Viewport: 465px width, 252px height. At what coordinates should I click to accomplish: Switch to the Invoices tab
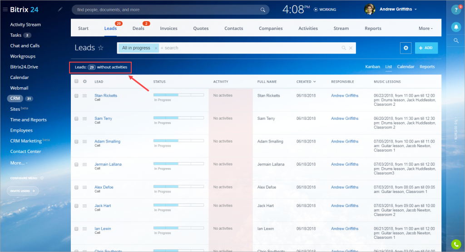point(169,29)
